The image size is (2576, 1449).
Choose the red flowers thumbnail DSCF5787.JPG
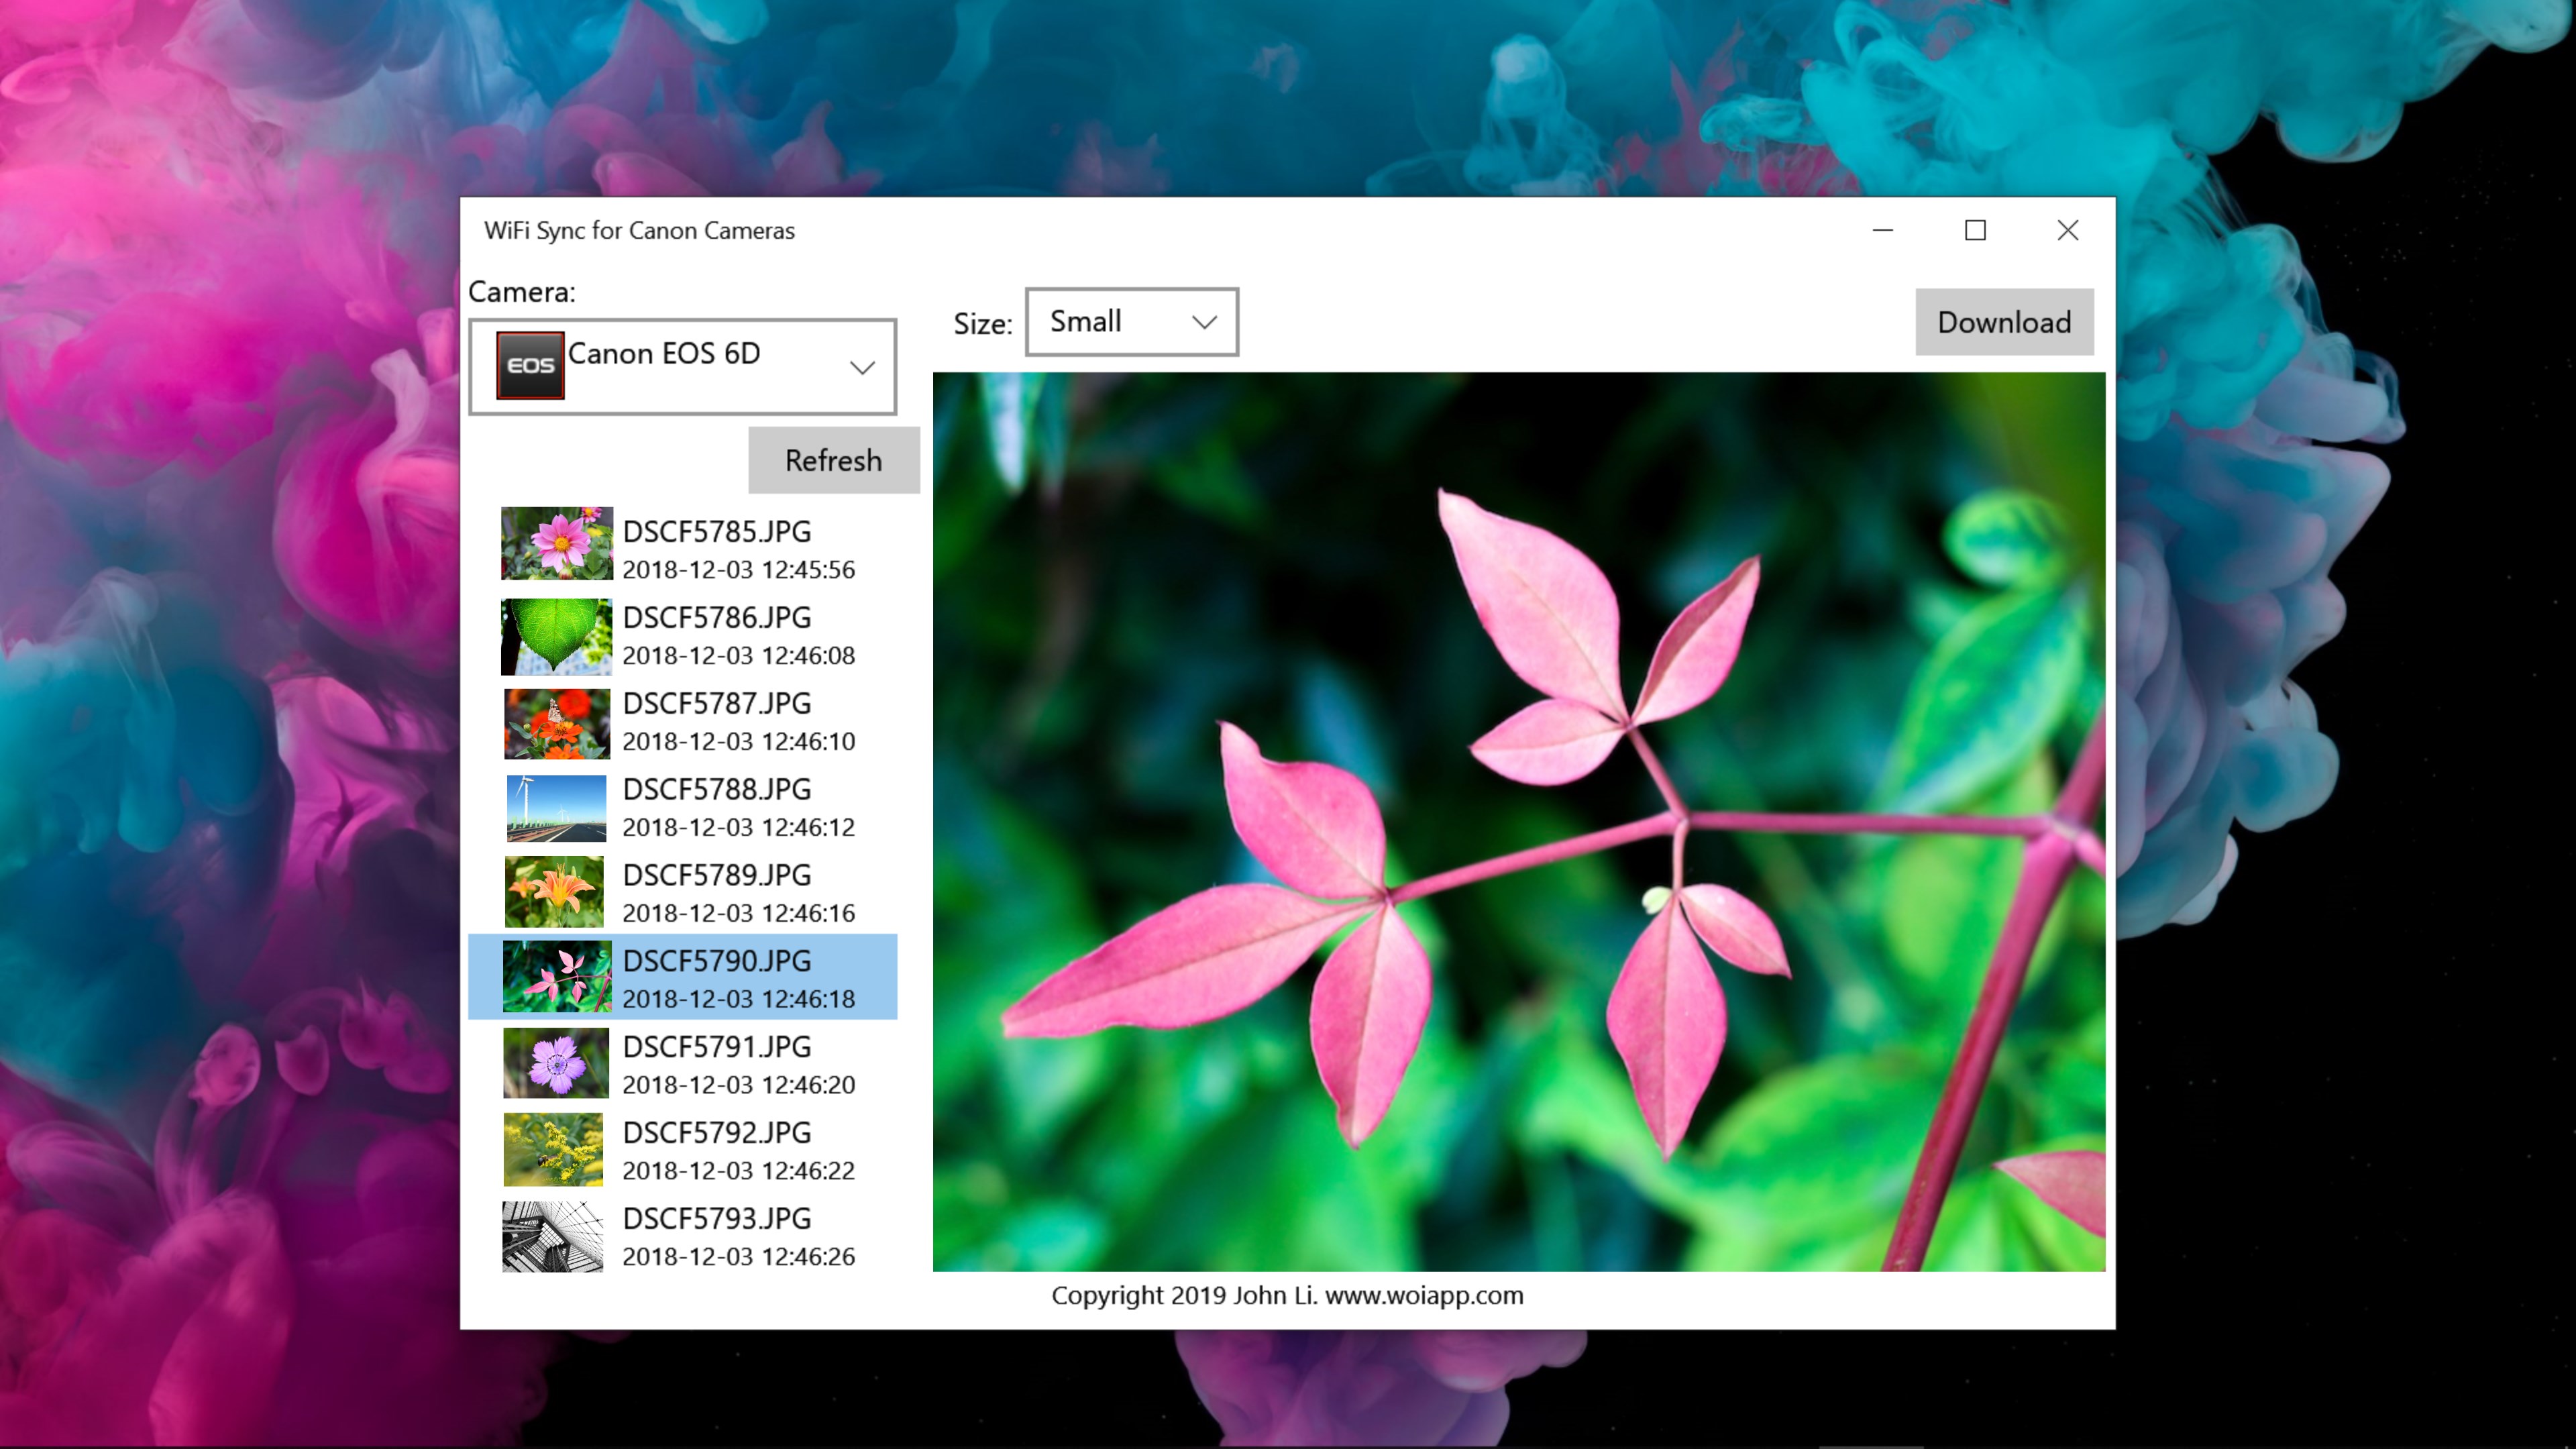tap(556, 722)
